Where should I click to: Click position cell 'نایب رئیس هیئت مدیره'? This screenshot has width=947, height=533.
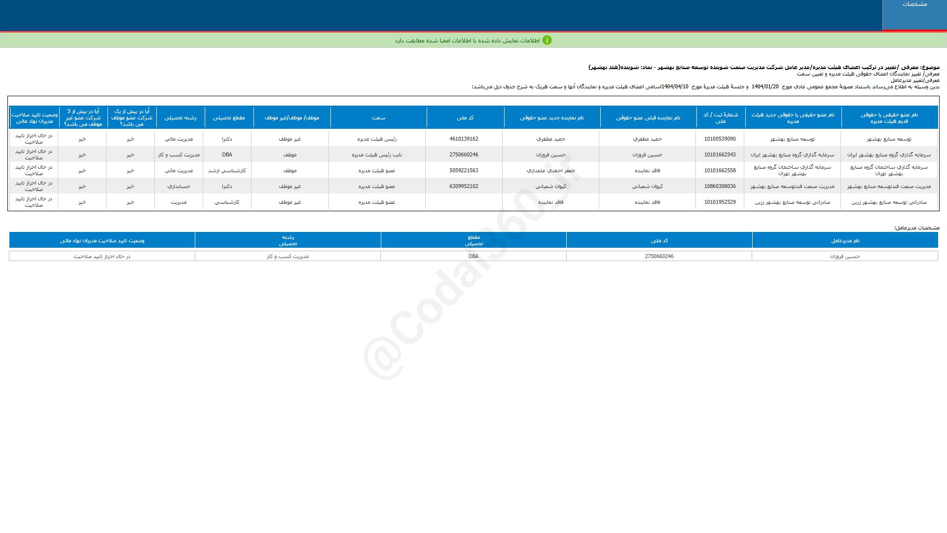coord(377,155)
